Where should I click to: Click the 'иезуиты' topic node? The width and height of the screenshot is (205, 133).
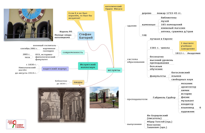(114, 70)
